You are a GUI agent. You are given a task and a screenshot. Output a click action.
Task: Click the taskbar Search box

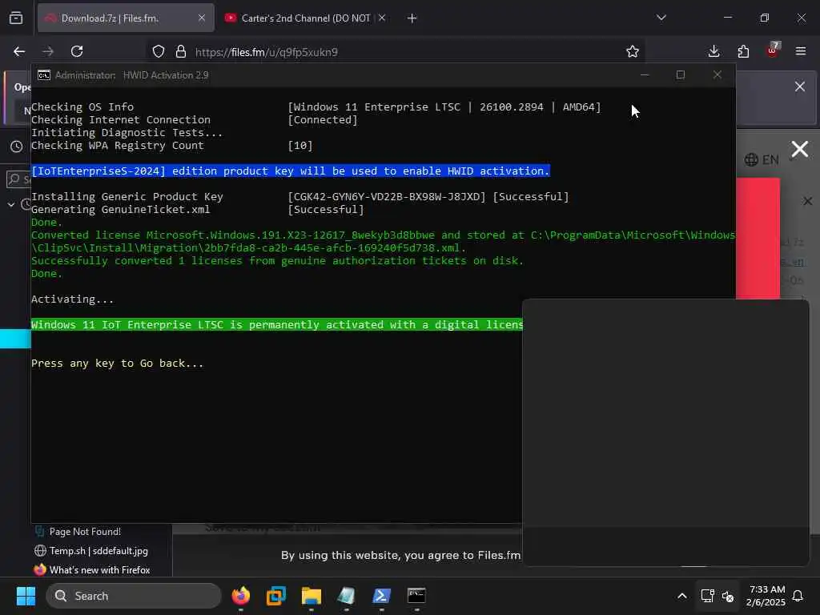[x=134, y=596]
